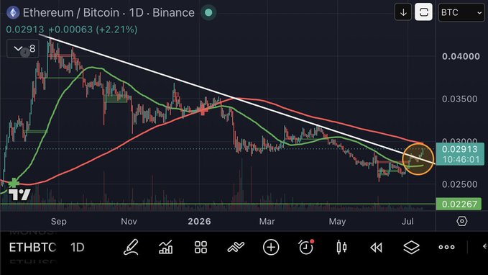
Task: Tap the download arrow button
Action: (403, 12)
